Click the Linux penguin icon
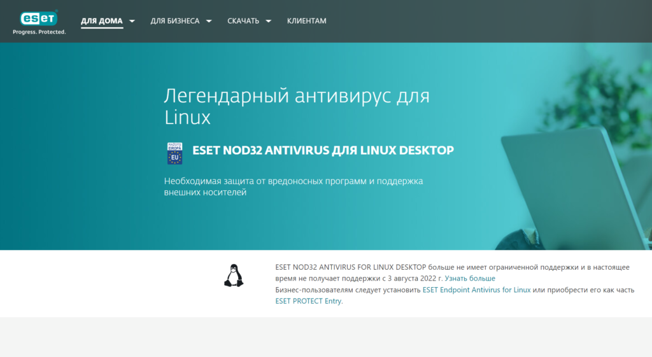The image size is (652, 357). (x=234, y=276)
